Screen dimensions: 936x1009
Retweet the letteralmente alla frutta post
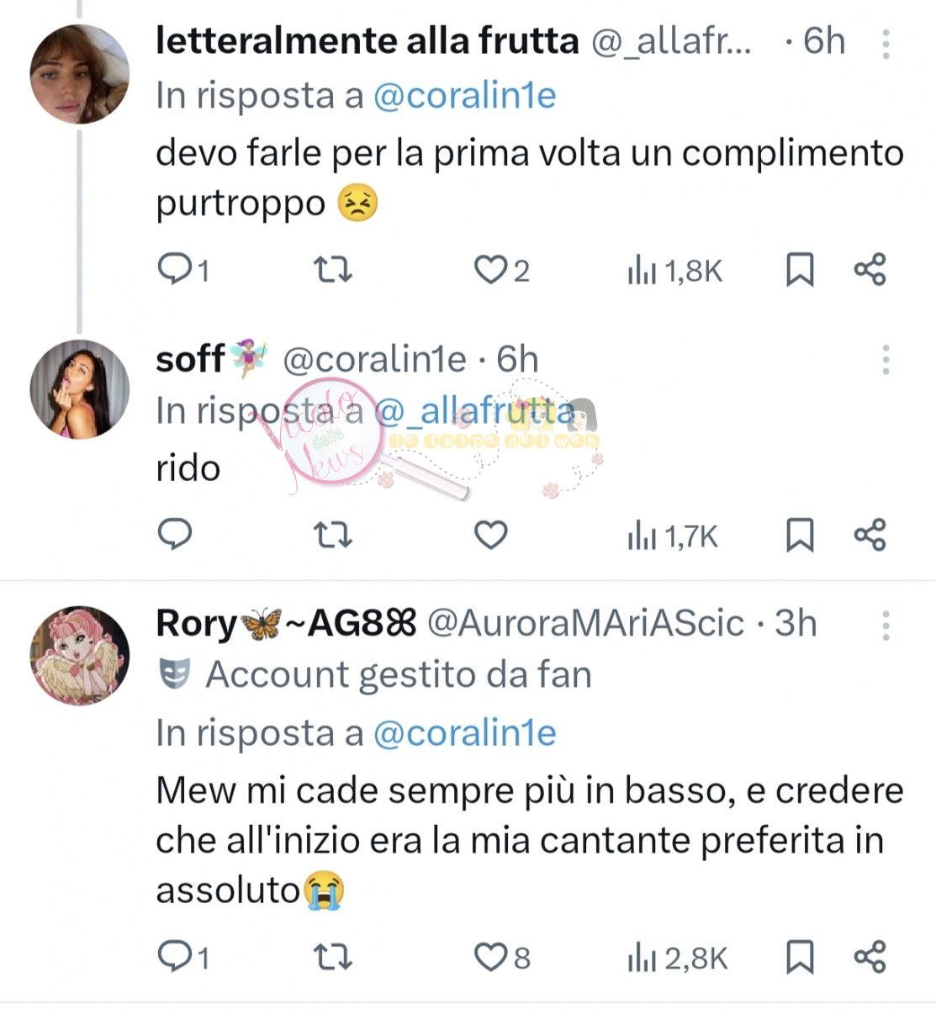[x=332, y=270]
